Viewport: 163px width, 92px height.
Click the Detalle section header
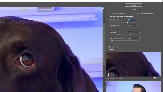pyautogui.click(x=111, y=49)
